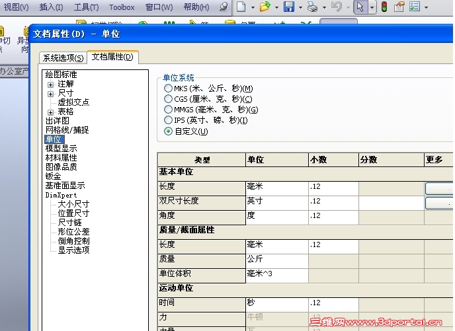Expand the New document dropdown arrow
This screenshot has width=455, height=331.
coord(253,7)
